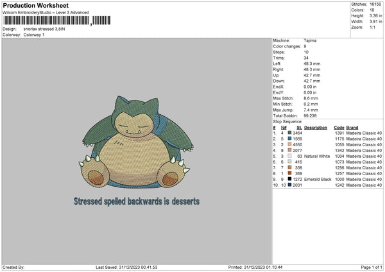Click the "Up:" label
The height and width of the screenshot is (272, 385).
(x=276, y=75)
